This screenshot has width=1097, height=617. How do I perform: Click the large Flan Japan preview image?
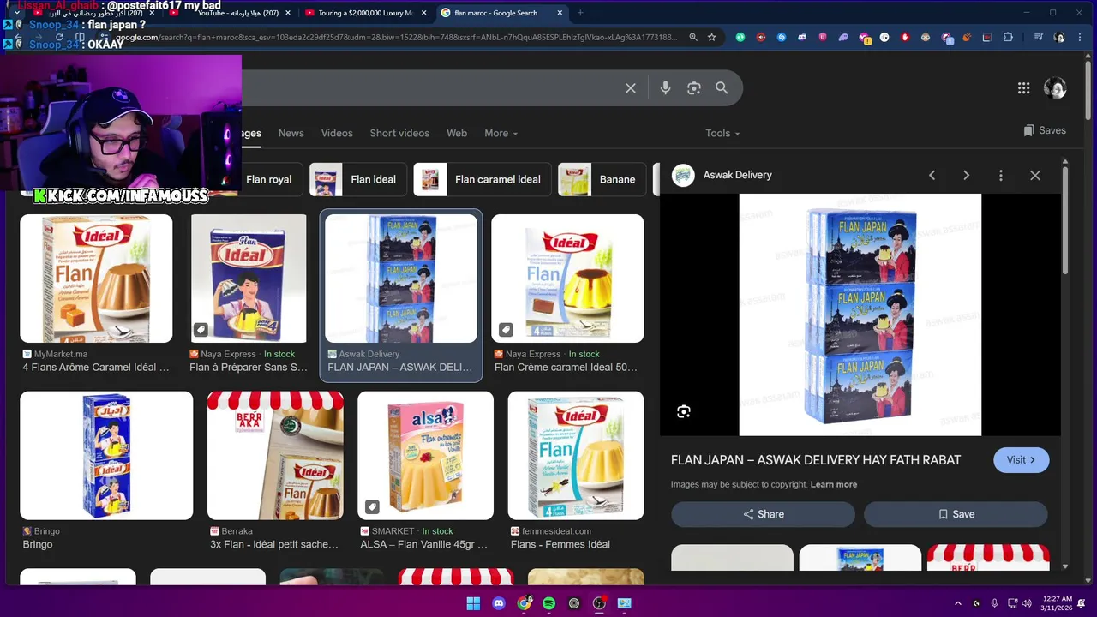(860, 314)
